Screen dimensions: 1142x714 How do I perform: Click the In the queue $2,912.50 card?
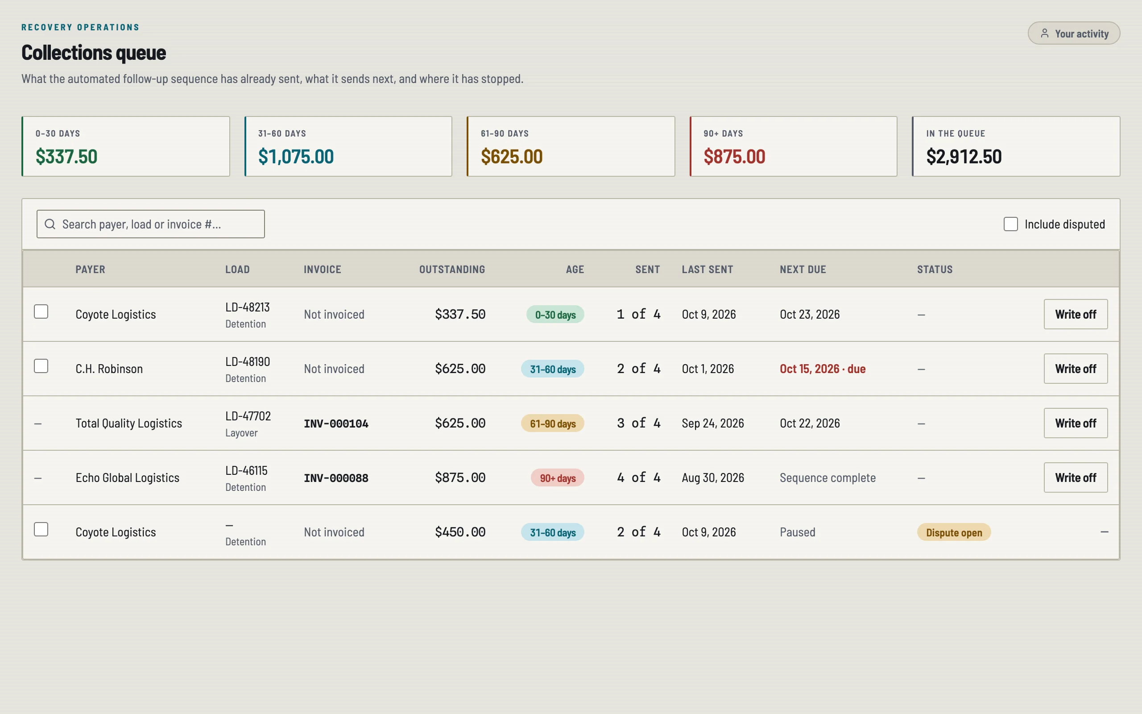pos(1016,146)
